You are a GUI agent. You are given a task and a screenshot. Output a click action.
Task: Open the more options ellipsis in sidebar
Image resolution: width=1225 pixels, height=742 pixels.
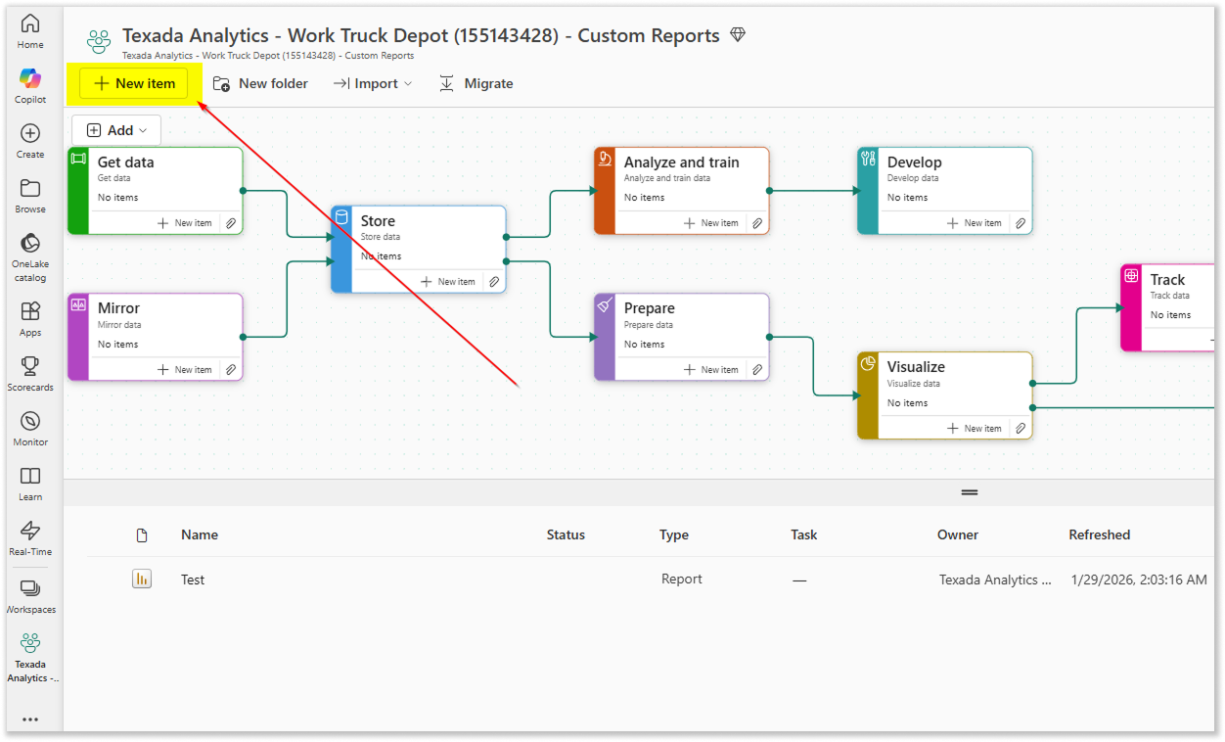tap(30, 719)
